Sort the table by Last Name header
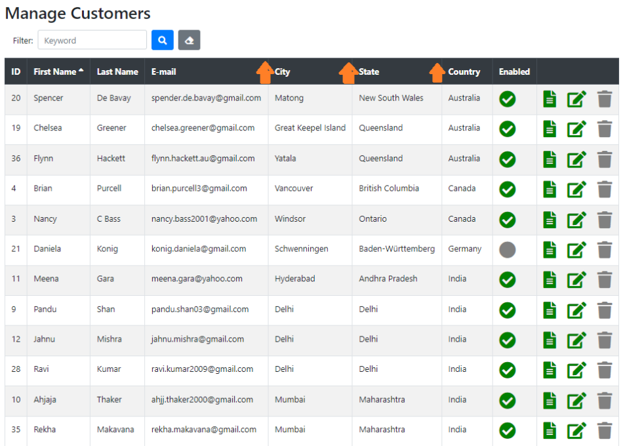 click(117, 71)
